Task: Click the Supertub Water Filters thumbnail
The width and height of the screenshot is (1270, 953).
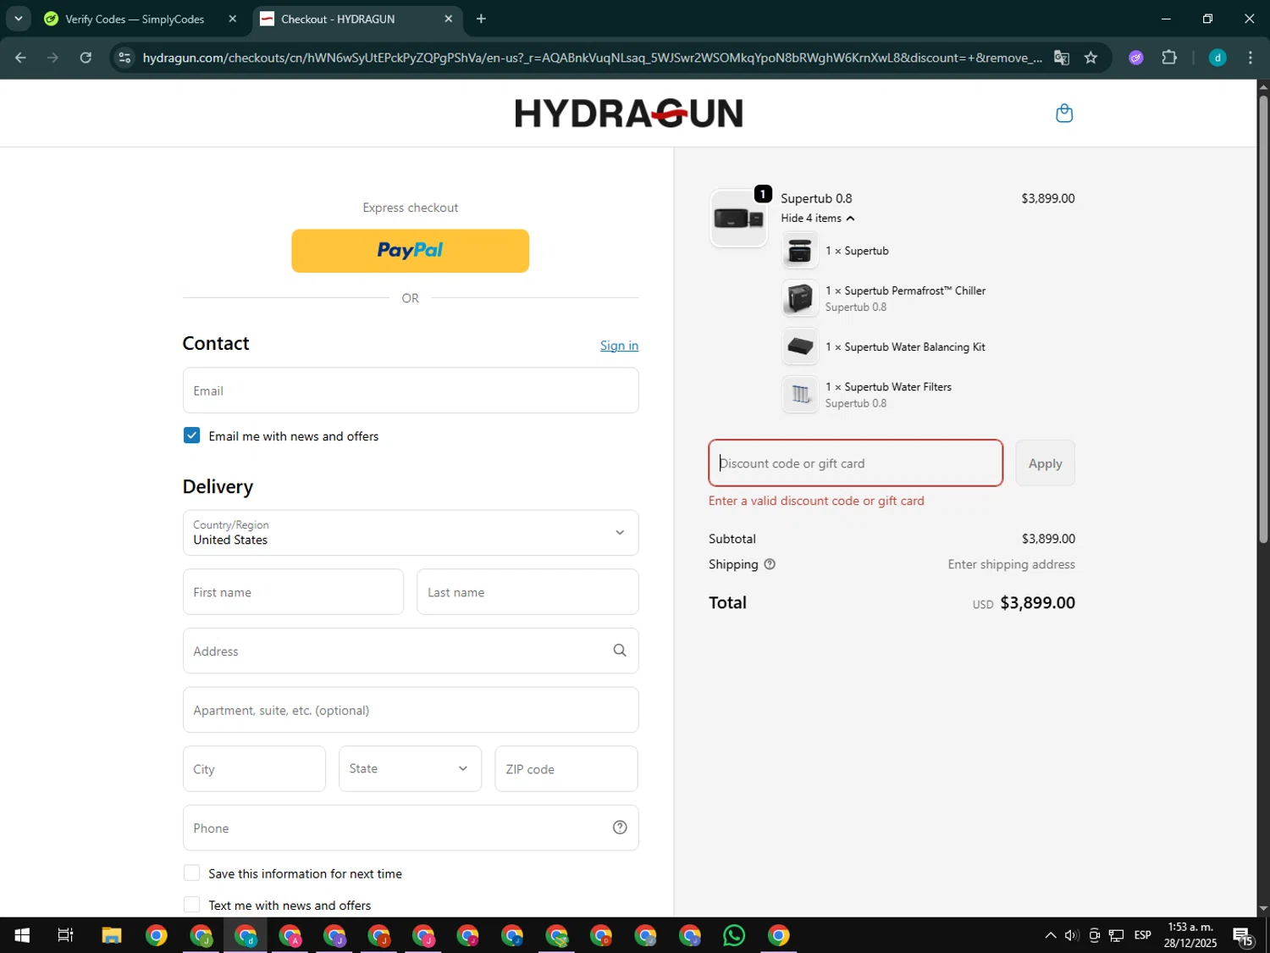Action: pos(799,394)
